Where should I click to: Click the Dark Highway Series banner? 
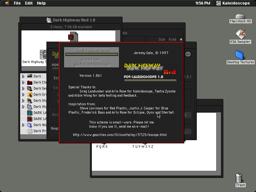92,57
